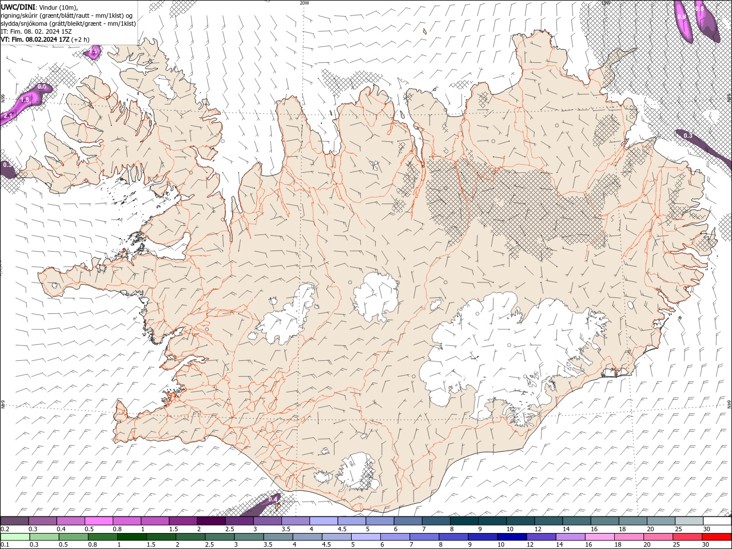The width and height of the screenshot is (732, 549).
Task: Select the bright pink 0.5 swatch in top legend
Action: click(98, 521)
